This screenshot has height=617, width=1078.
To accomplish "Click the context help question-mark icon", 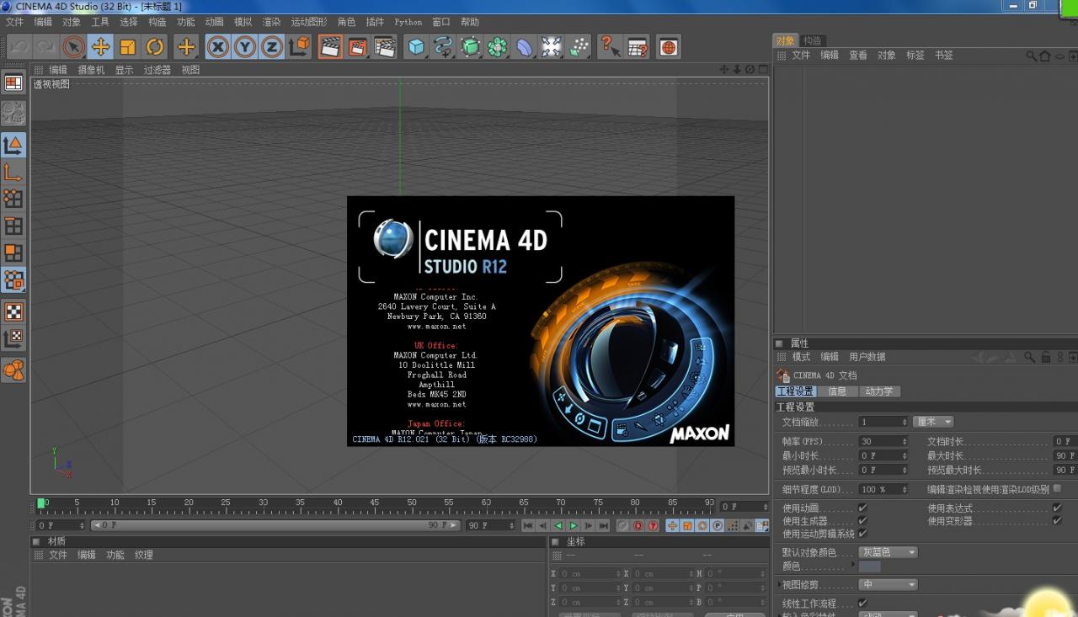I will coord(610,47).
